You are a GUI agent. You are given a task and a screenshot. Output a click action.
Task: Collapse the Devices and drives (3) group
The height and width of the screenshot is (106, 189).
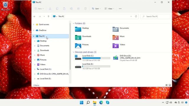74,52
